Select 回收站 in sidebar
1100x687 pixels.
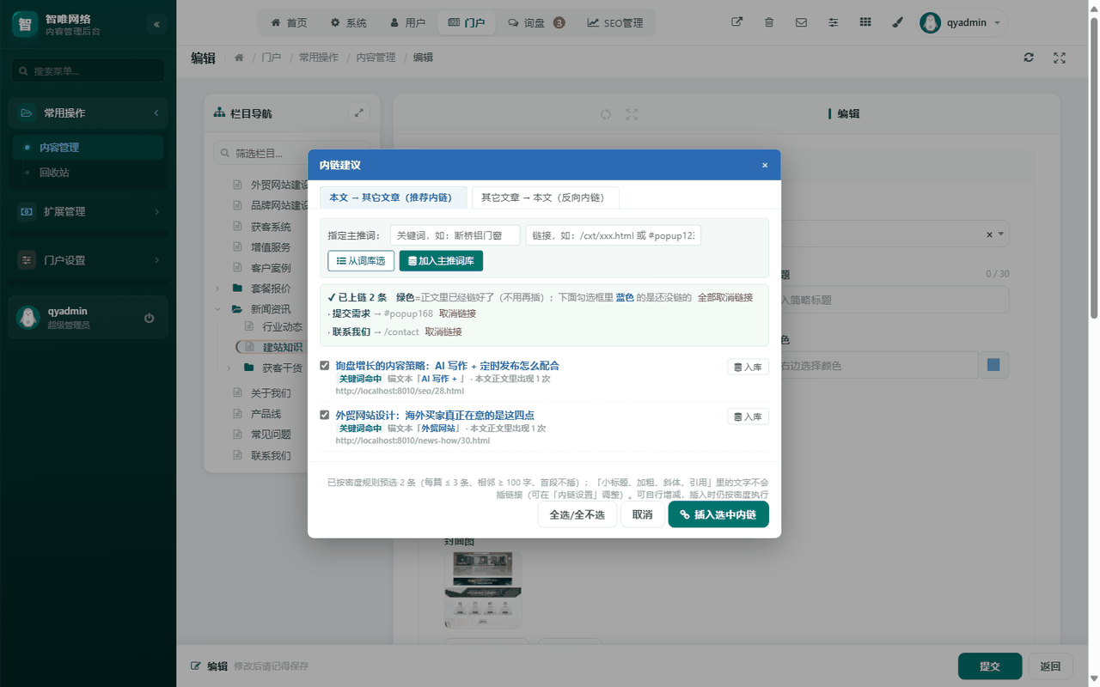(54, 173)
